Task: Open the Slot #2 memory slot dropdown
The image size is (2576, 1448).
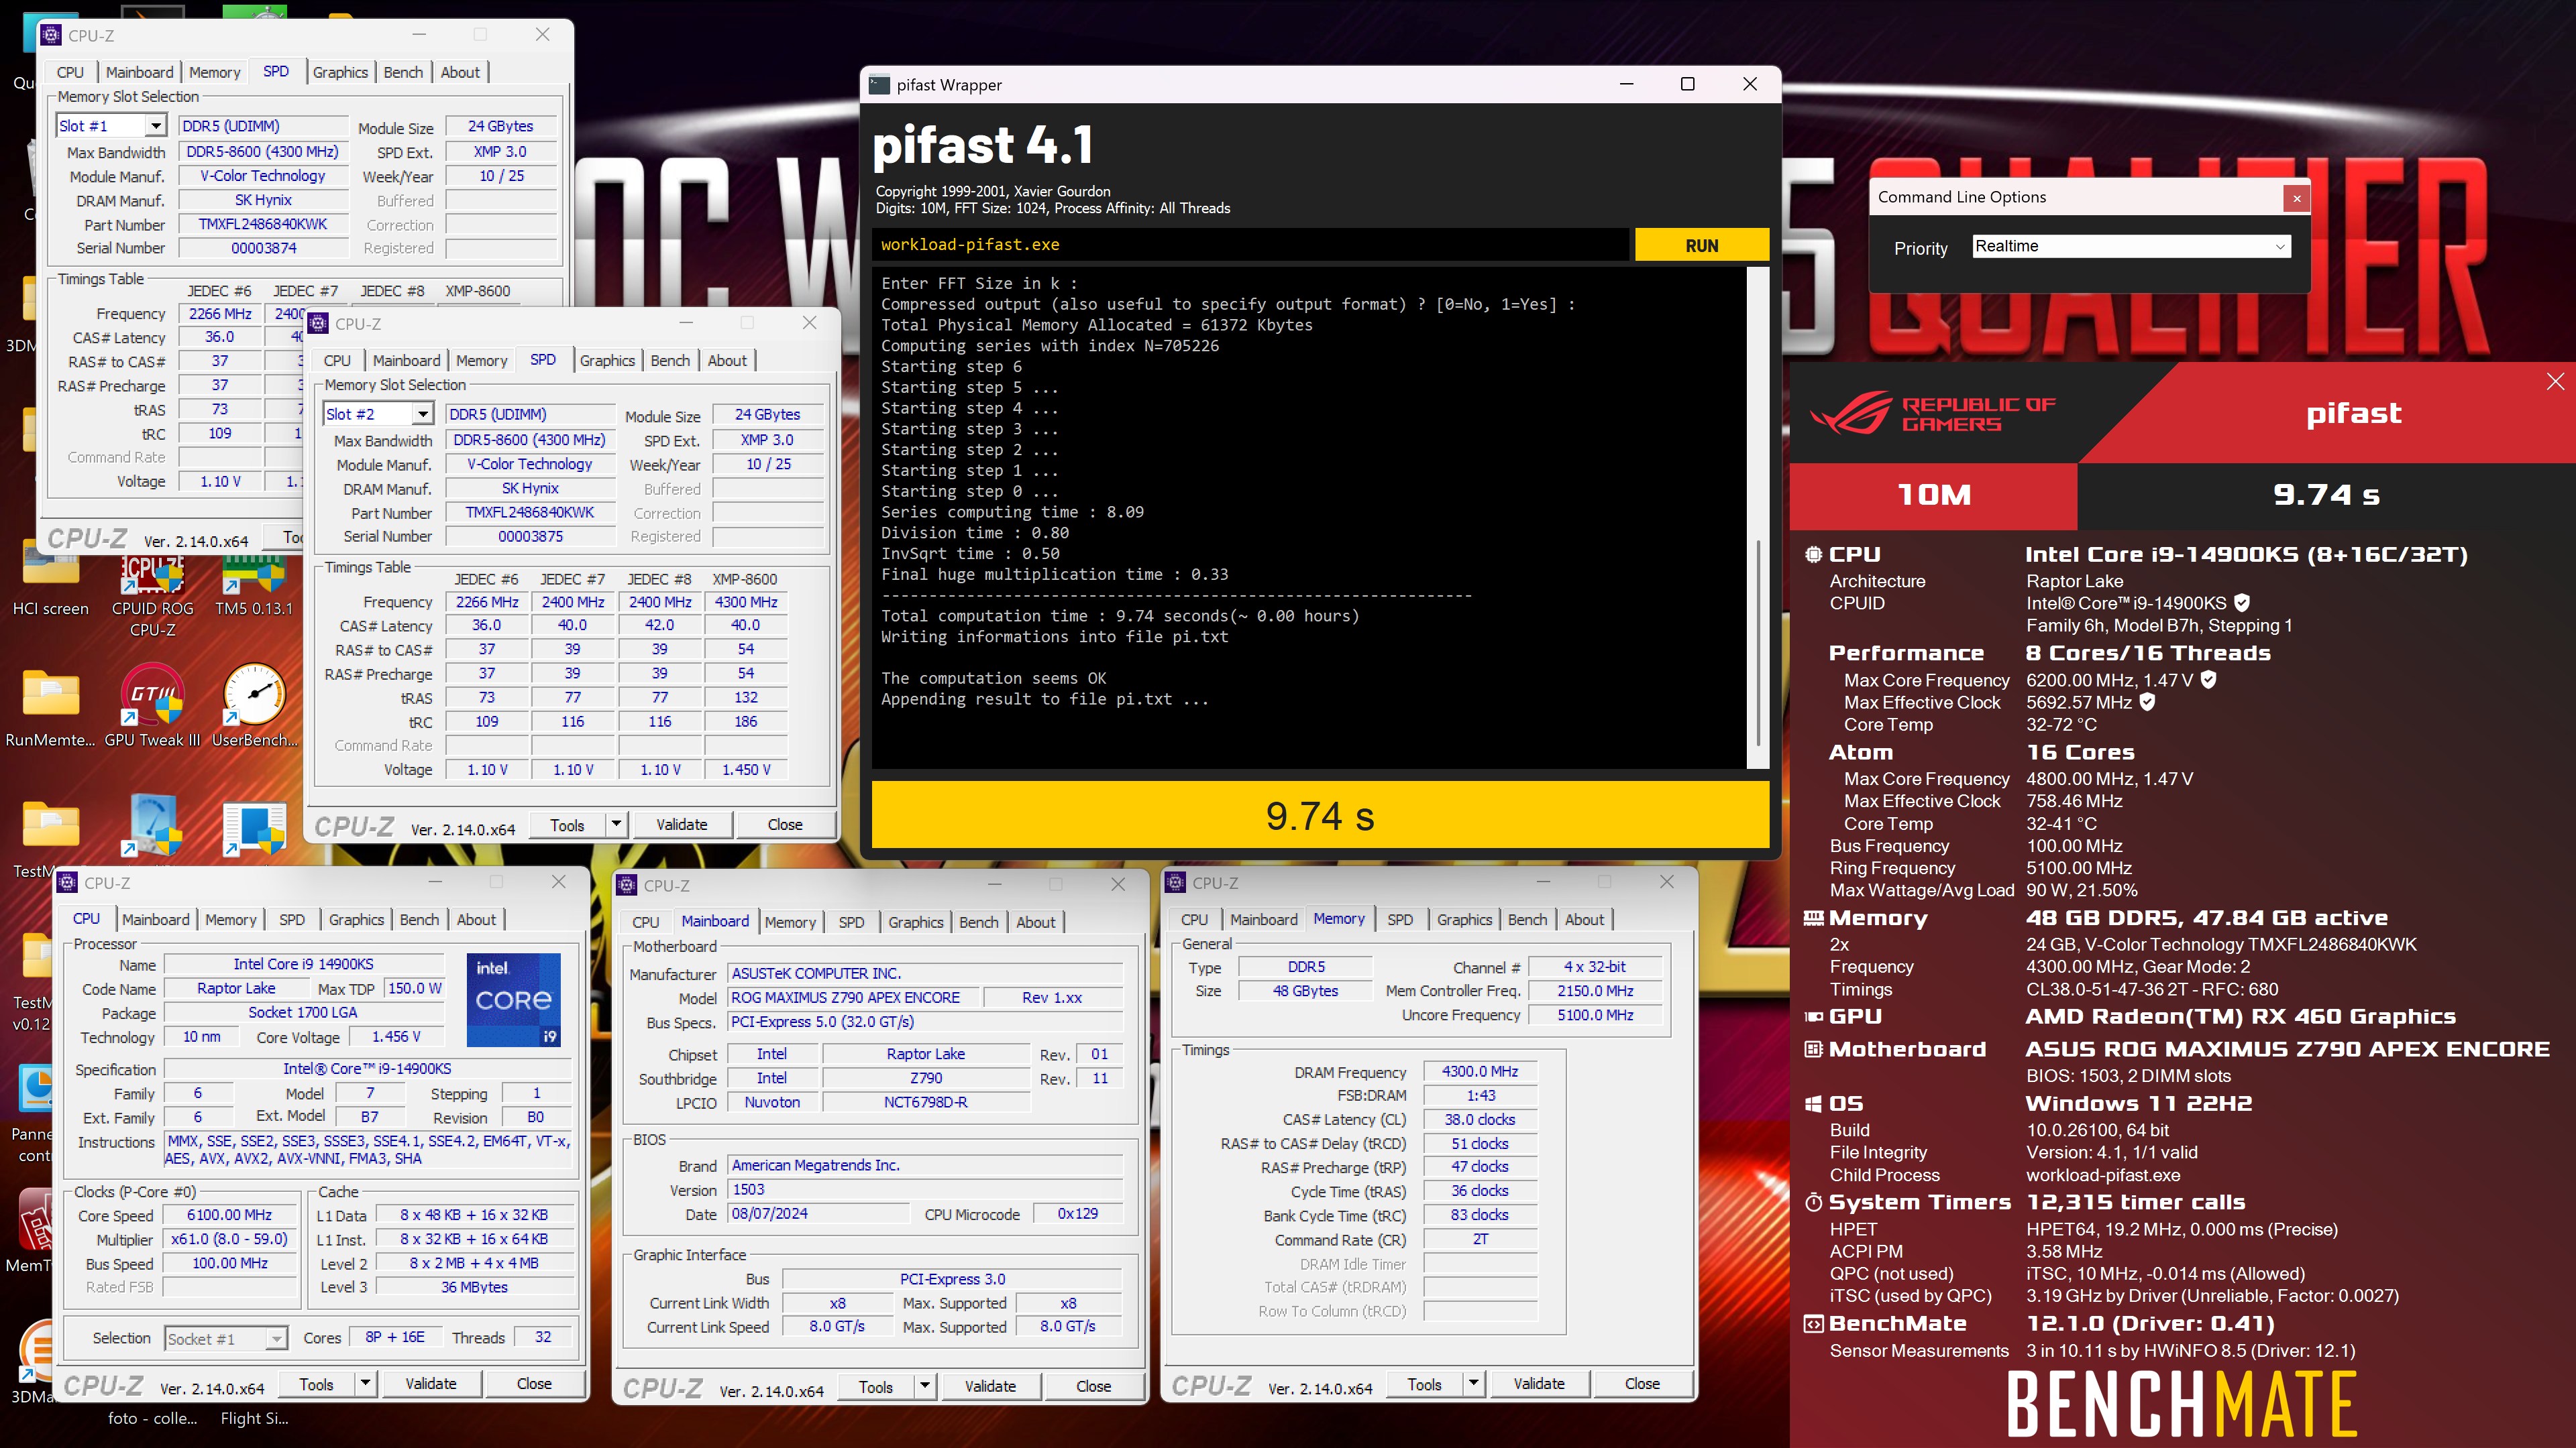Action: (422, 415)
